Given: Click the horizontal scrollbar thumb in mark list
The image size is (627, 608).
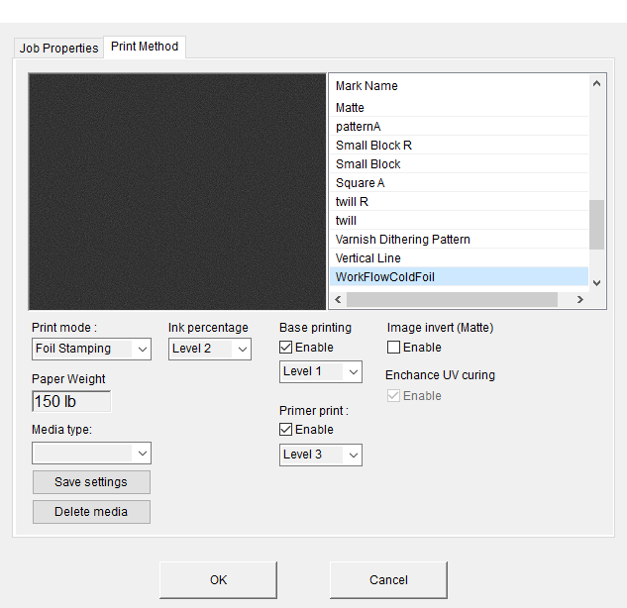Looking at the screenshot, I should click(x=452, y=299).
